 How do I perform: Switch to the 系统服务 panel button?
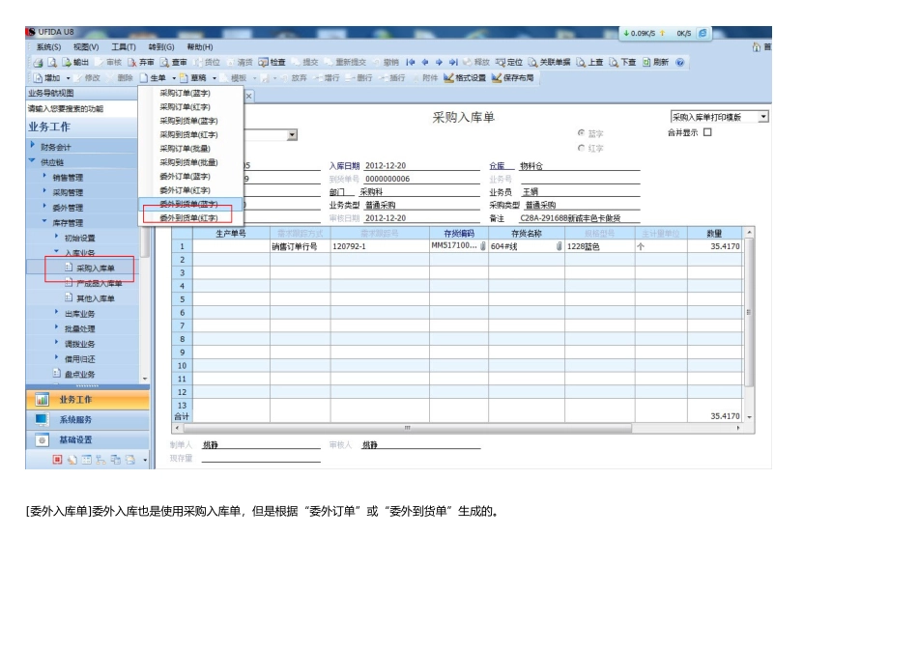point(87,419)
